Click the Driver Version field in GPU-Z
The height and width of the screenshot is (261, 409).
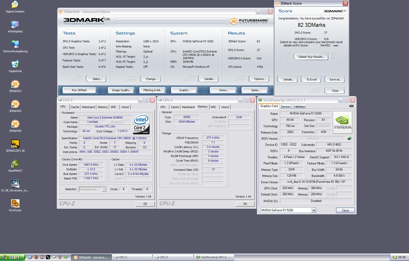pos(316,182)
